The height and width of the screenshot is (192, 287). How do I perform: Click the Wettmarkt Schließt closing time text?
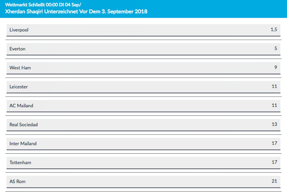coord(43,4)
